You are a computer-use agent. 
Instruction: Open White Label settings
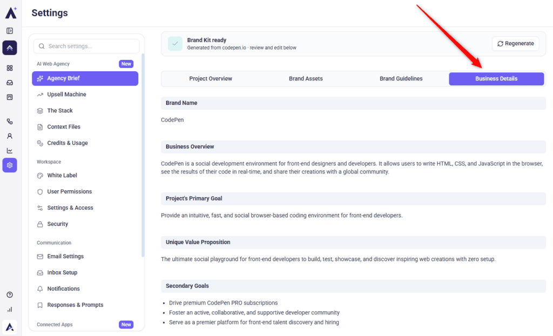85,176
